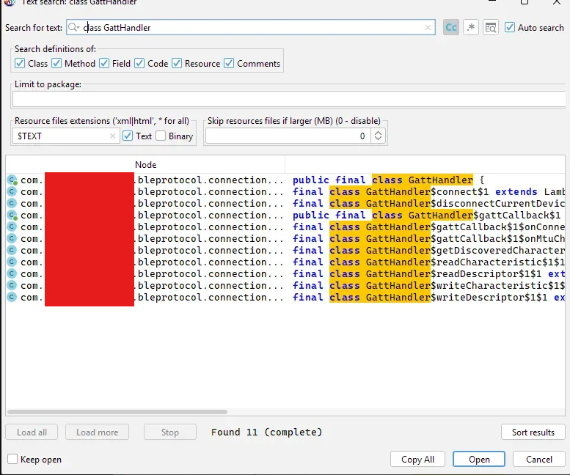570x475 pixels.
Task: Click the class icon of the GattHandler$writeDescriptor$1$1 row
Action: pyautogui.click(x=12, y=298)
